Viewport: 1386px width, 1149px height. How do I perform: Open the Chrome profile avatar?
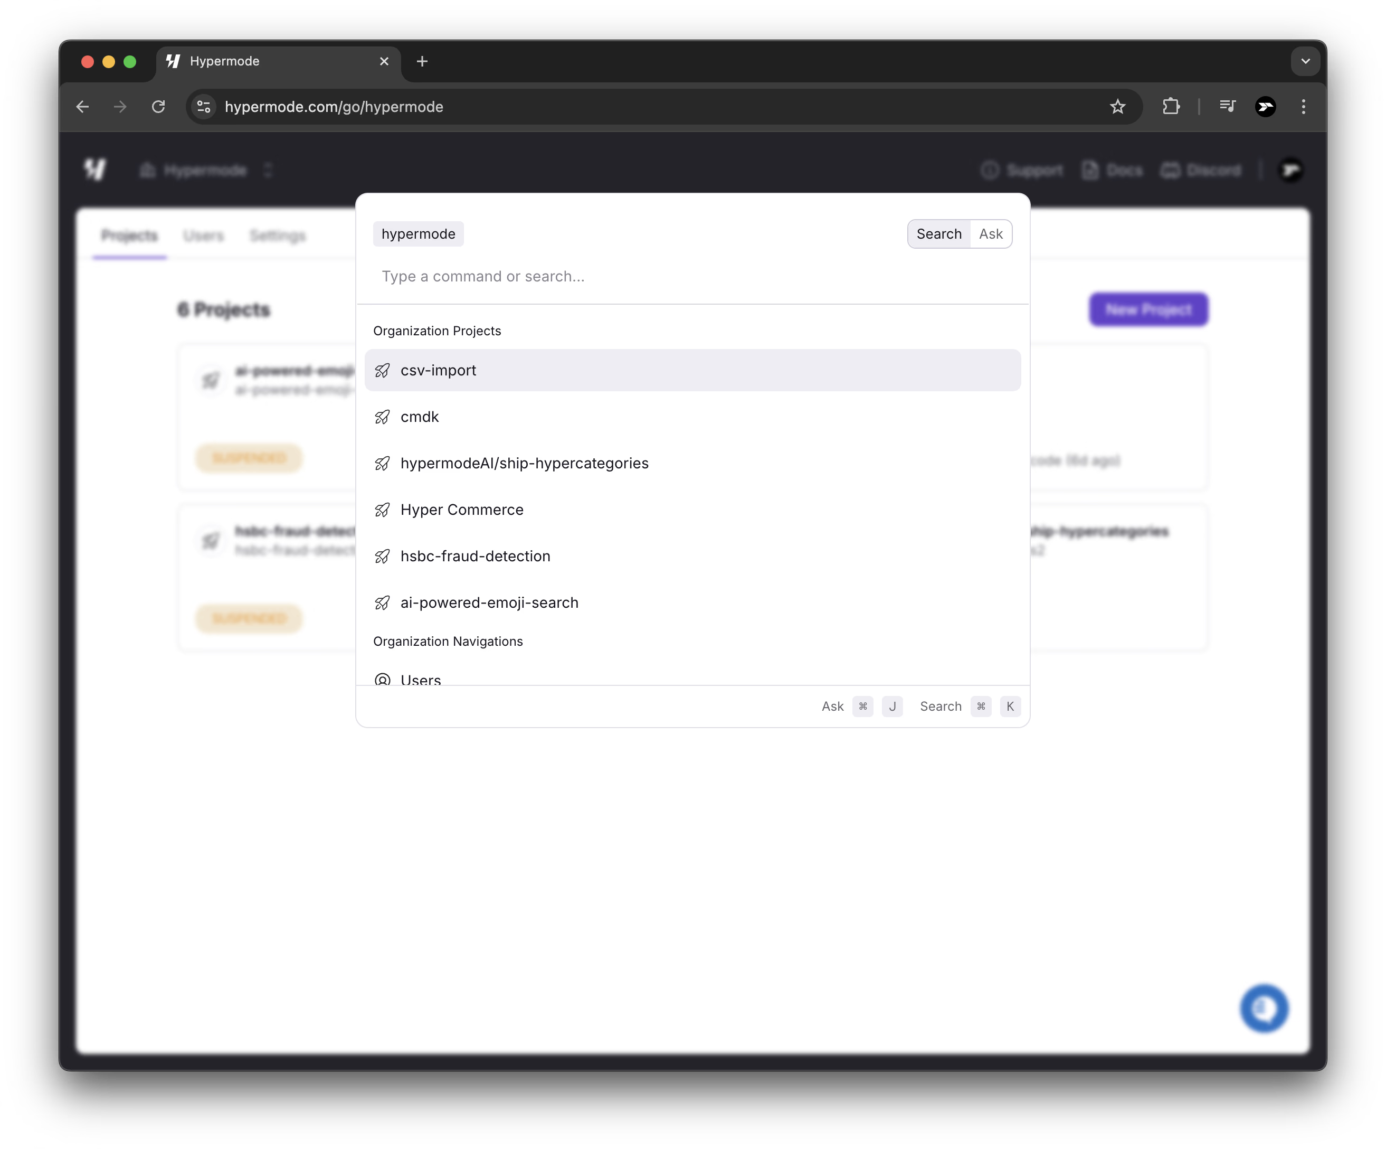pyautogui.click(x=1265, y=106)
